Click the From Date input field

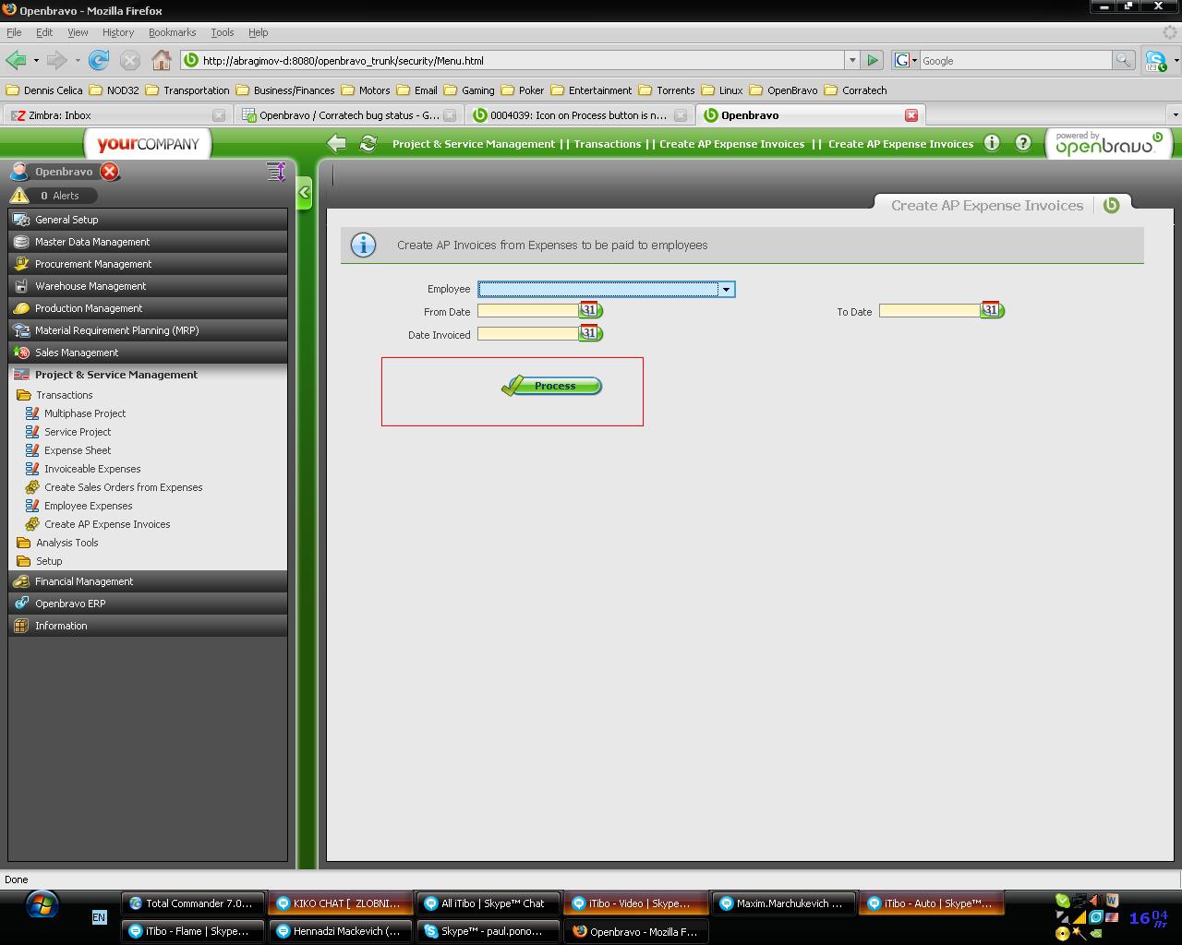click(527, 311)
